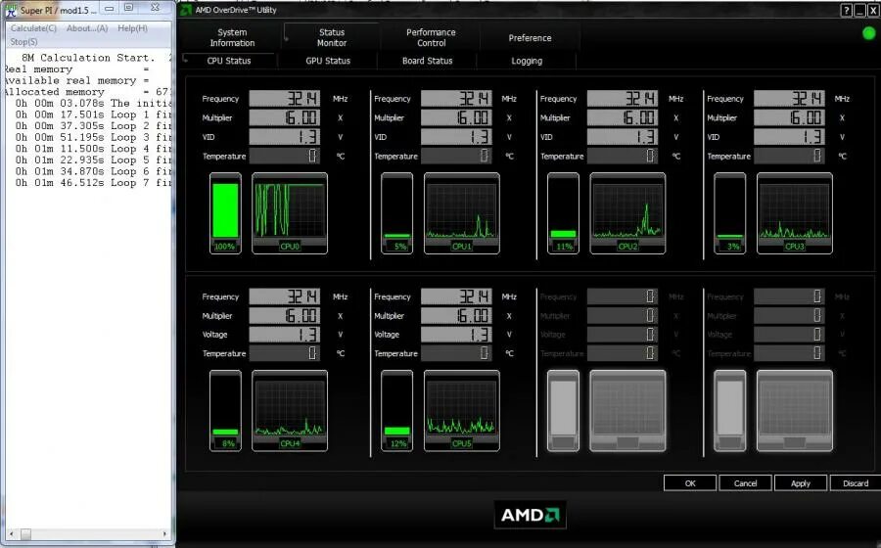Click the CPU3 3% load bar
Viewport: 881px width, 548px height.
pyautogui.click(x=729, y=212)
